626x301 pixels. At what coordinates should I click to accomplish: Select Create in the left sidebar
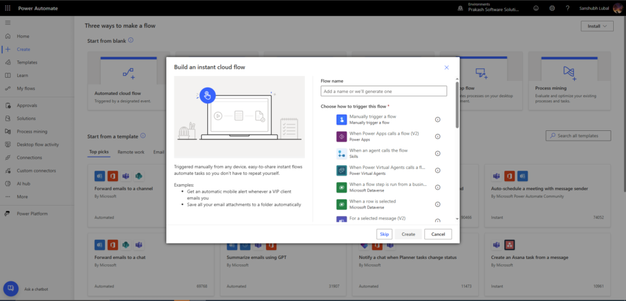23,49
